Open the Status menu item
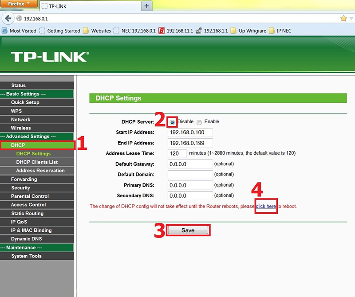 point(37,86)
